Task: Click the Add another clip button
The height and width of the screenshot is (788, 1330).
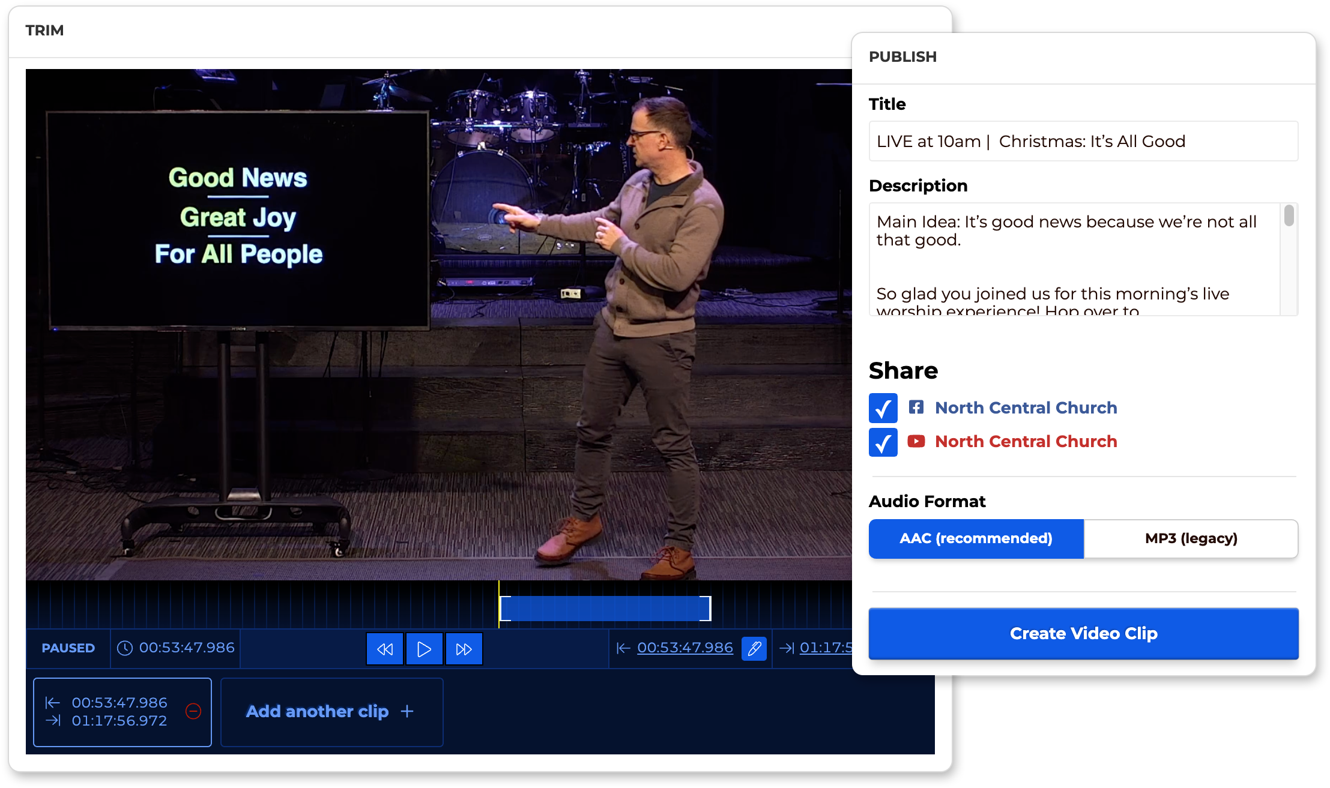Action: point(332,712)
